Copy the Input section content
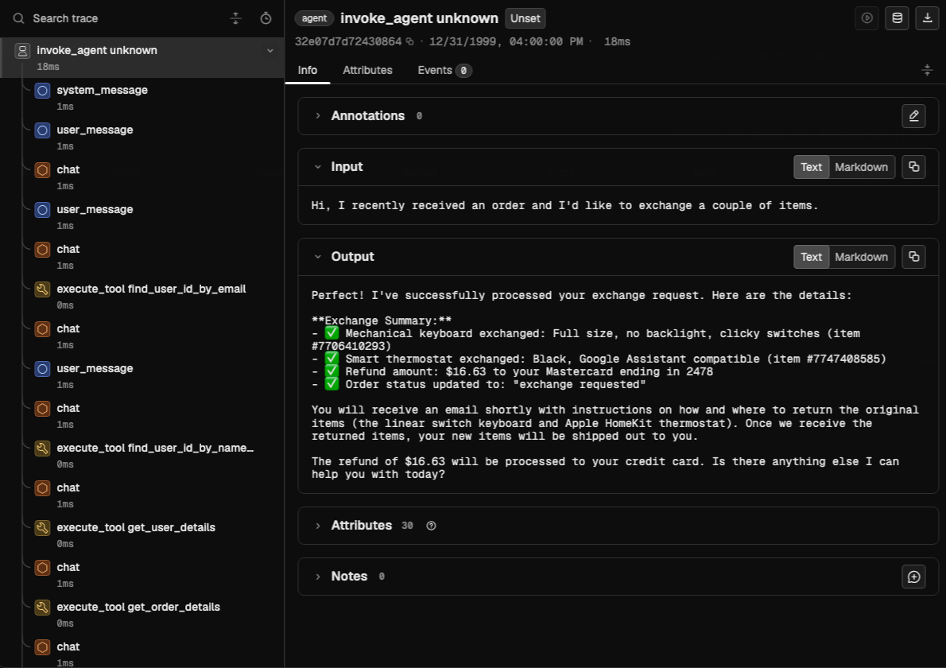The width and height of the screenshot is (946, 668). pos(913,167)
